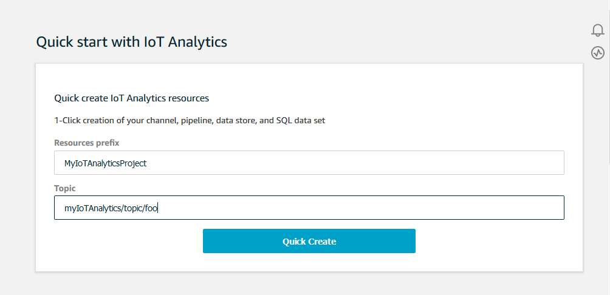Click the "Resources prefix" field label
Image resolution: width=610 pixels, height=295 pixels.
(x=87, y=143)
